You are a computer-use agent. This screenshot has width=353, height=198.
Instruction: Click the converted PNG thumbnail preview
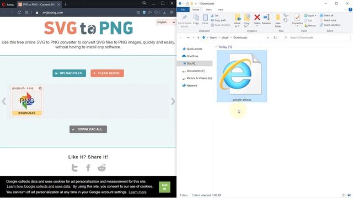[27, 101]
